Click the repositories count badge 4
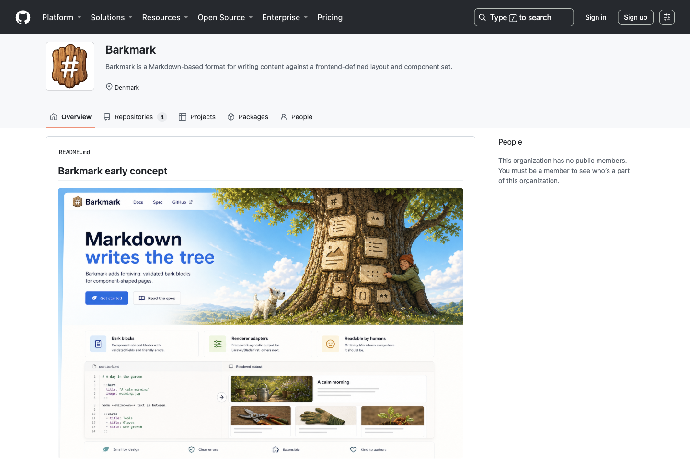The image size is (690, 460). pos(162,117)
